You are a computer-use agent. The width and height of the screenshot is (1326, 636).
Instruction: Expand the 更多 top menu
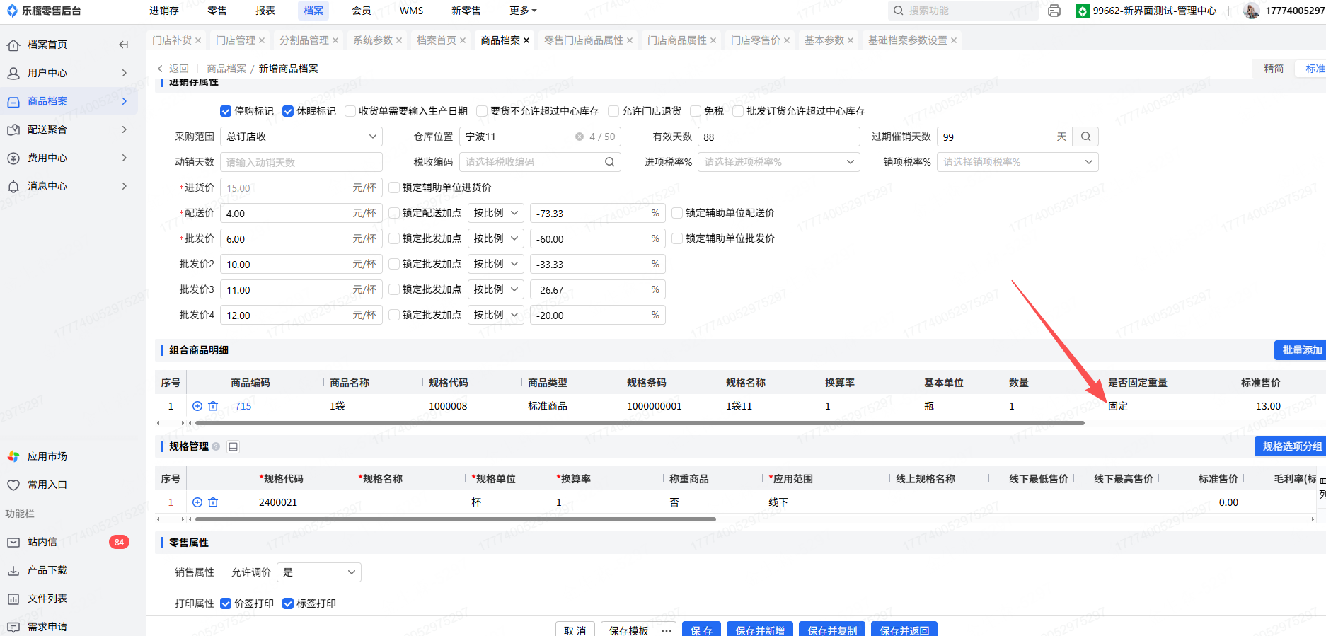pos(523,11)
